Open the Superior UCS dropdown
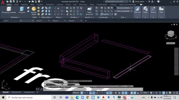Image resolution: width=179 pixels, height=100 pixels. [x=107, y=14]
